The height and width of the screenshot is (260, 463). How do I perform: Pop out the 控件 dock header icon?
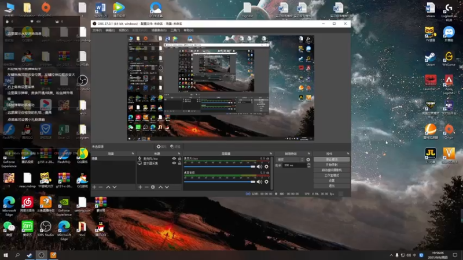click(x=348, y=154)
